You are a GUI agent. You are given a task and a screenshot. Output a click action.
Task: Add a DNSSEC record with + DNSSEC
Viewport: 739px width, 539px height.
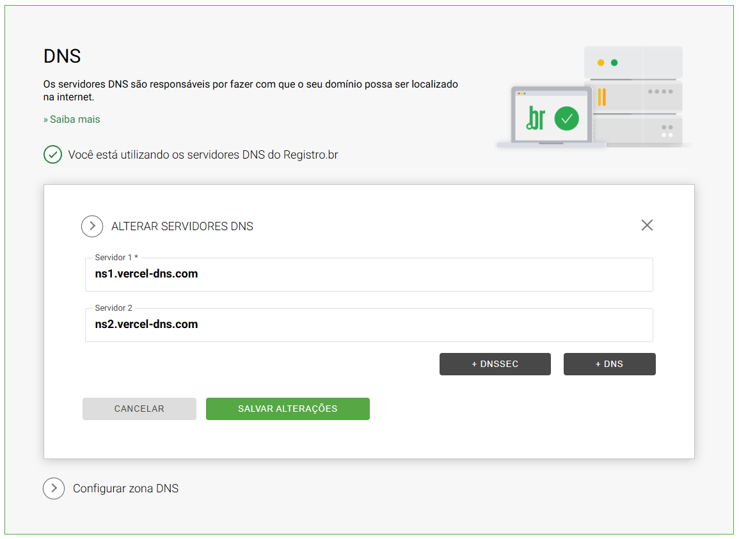(495, 364)
